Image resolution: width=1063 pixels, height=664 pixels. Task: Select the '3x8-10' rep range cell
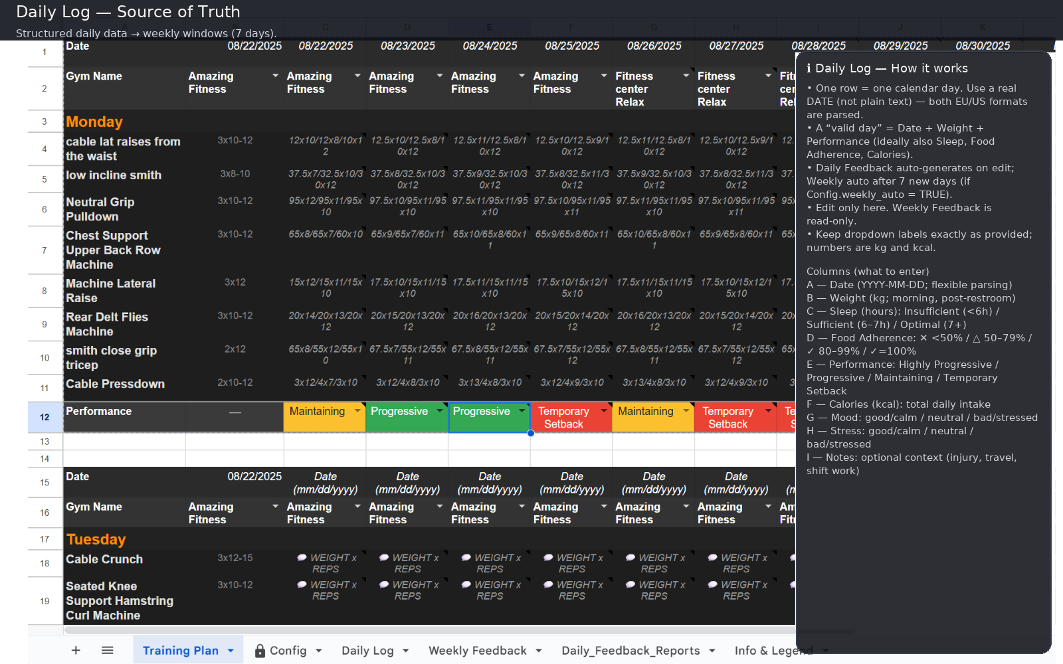point(235,179)
